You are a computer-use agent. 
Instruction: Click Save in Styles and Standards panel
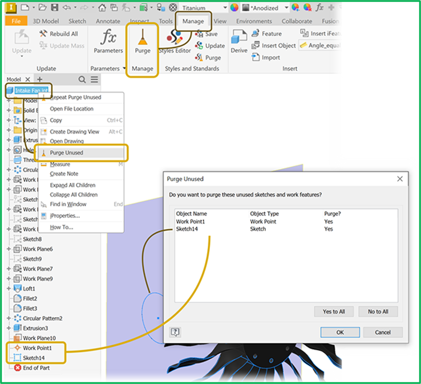pyautogui.click(x=206, y=34)
